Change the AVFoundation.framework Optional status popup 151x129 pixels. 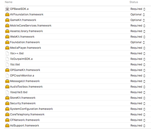[138, 15]
